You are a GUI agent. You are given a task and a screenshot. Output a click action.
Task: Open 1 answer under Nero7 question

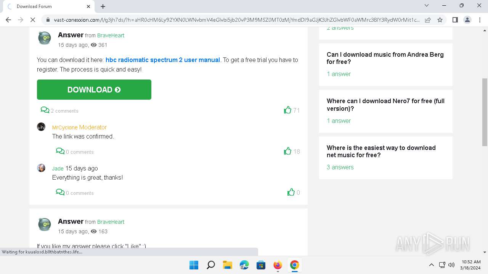339,121
